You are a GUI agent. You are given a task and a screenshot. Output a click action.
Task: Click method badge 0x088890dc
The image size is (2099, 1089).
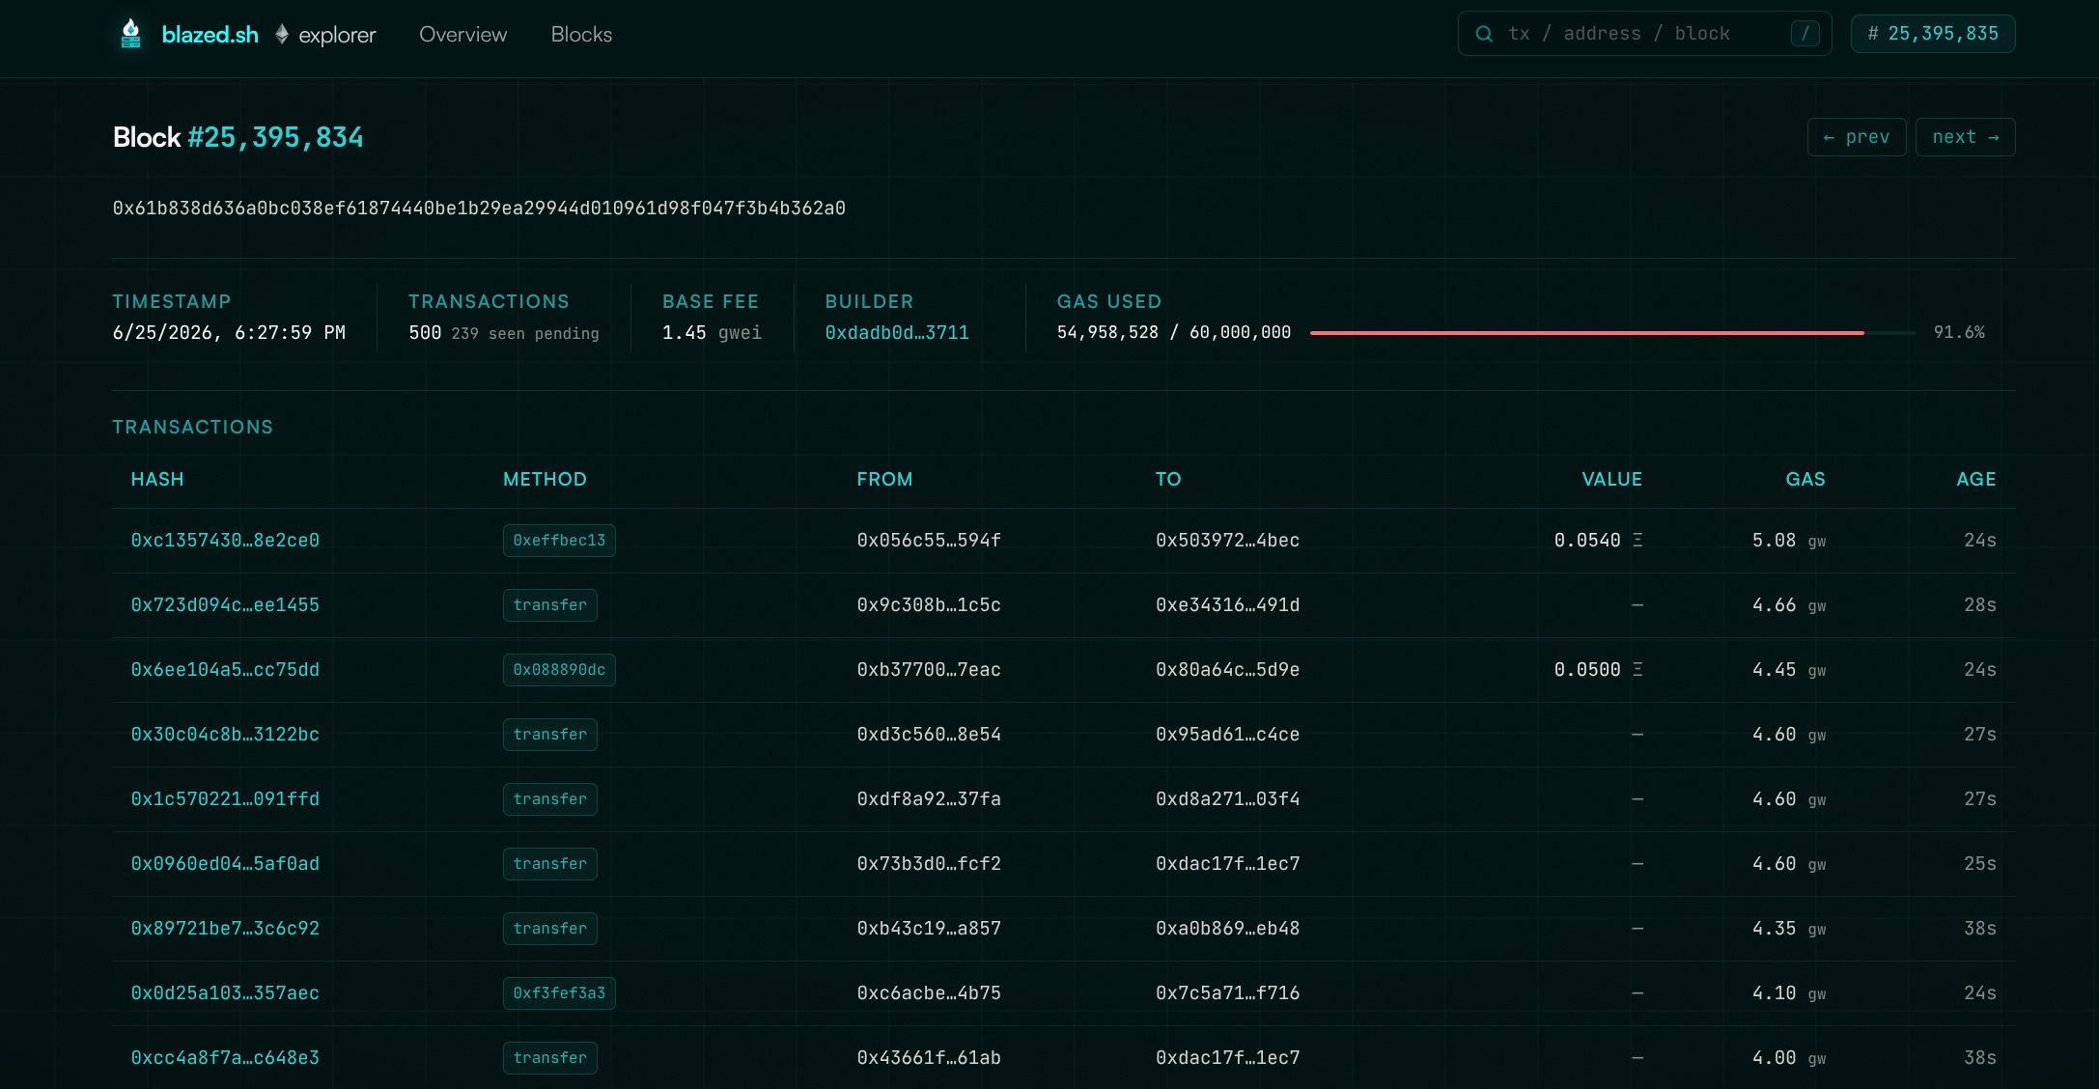[559, 670]
